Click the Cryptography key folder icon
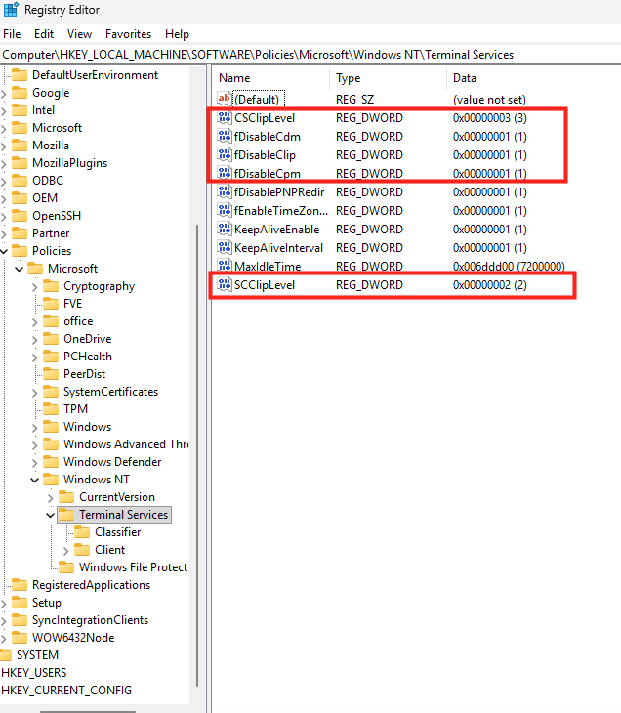This screenshot has width=621, height=713. (51, 286)
